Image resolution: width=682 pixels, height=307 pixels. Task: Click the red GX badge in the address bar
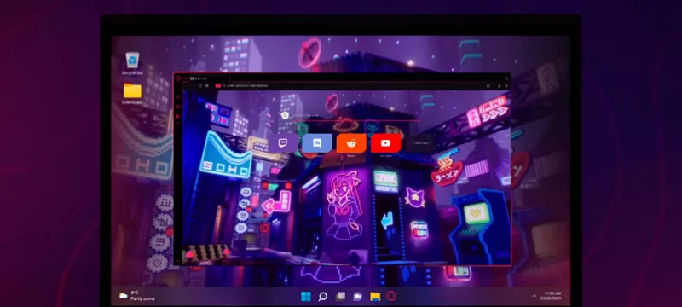point(218,85)
